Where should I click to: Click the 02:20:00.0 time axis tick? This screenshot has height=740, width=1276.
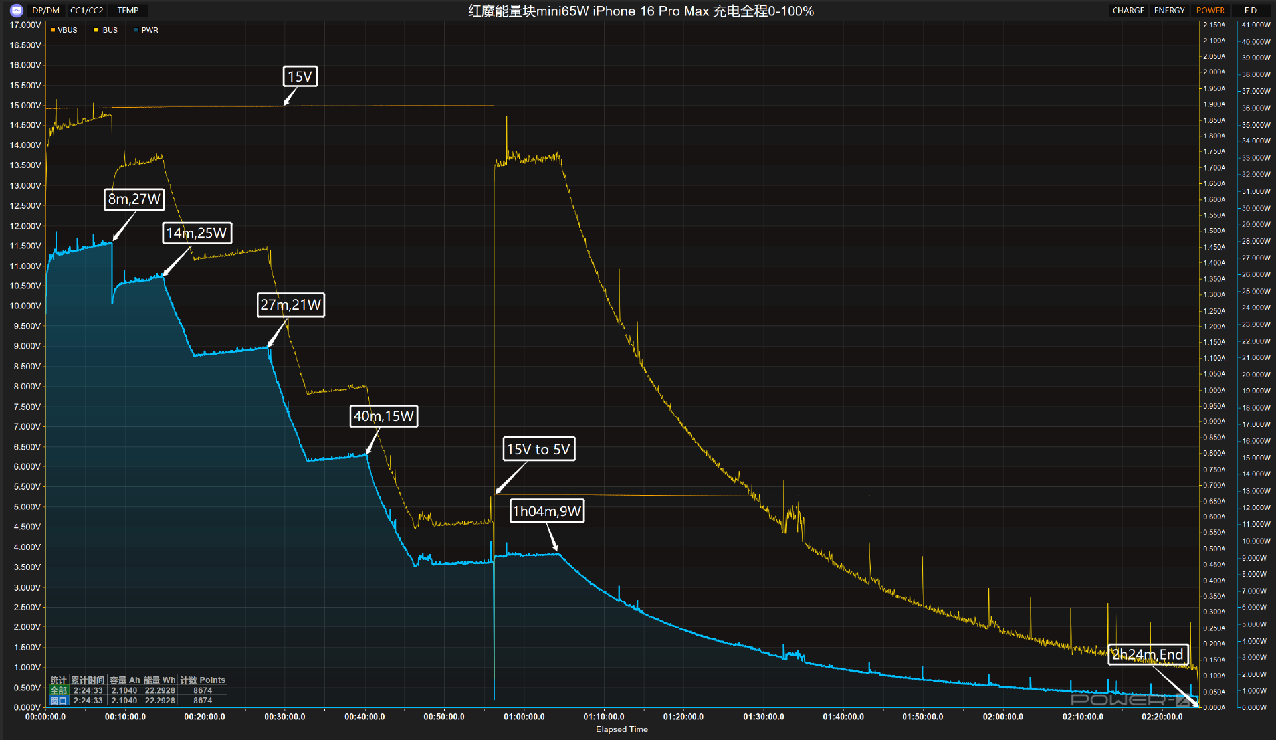(1162, 717)
